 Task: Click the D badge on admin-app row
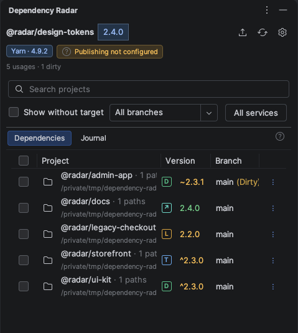(x=167, y=182)
